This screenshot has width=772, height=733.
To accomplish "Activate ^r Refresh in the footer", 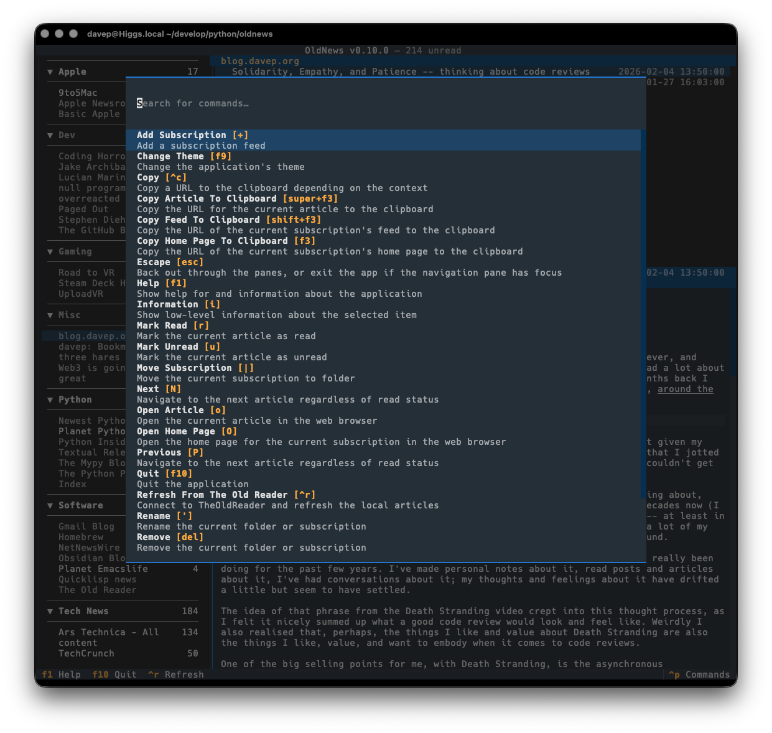I will pyautogui.click(x=175, y=674).
